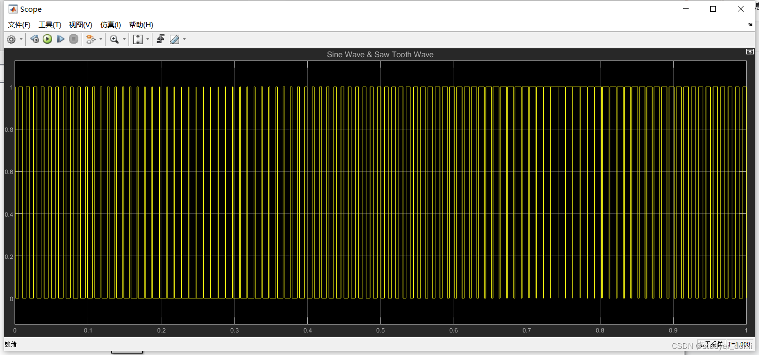Viewport: 759px width, 355px height.
Task: Click the Stop simulation button
Action: 74,39
